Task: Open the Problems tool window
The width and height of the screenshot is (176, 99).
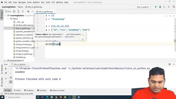Action: pos(29,90)
